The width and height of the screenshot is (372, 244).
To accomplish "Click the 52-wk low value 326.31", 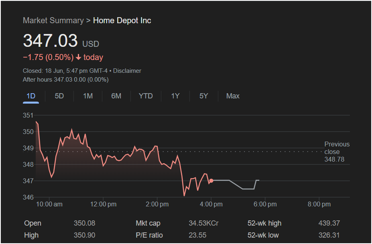I will coord(329,235).
